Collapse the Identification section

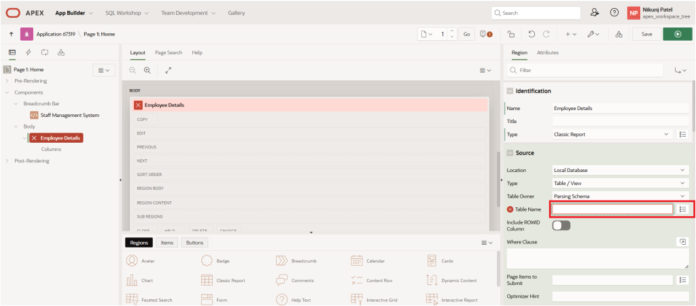tap(509, 91)
